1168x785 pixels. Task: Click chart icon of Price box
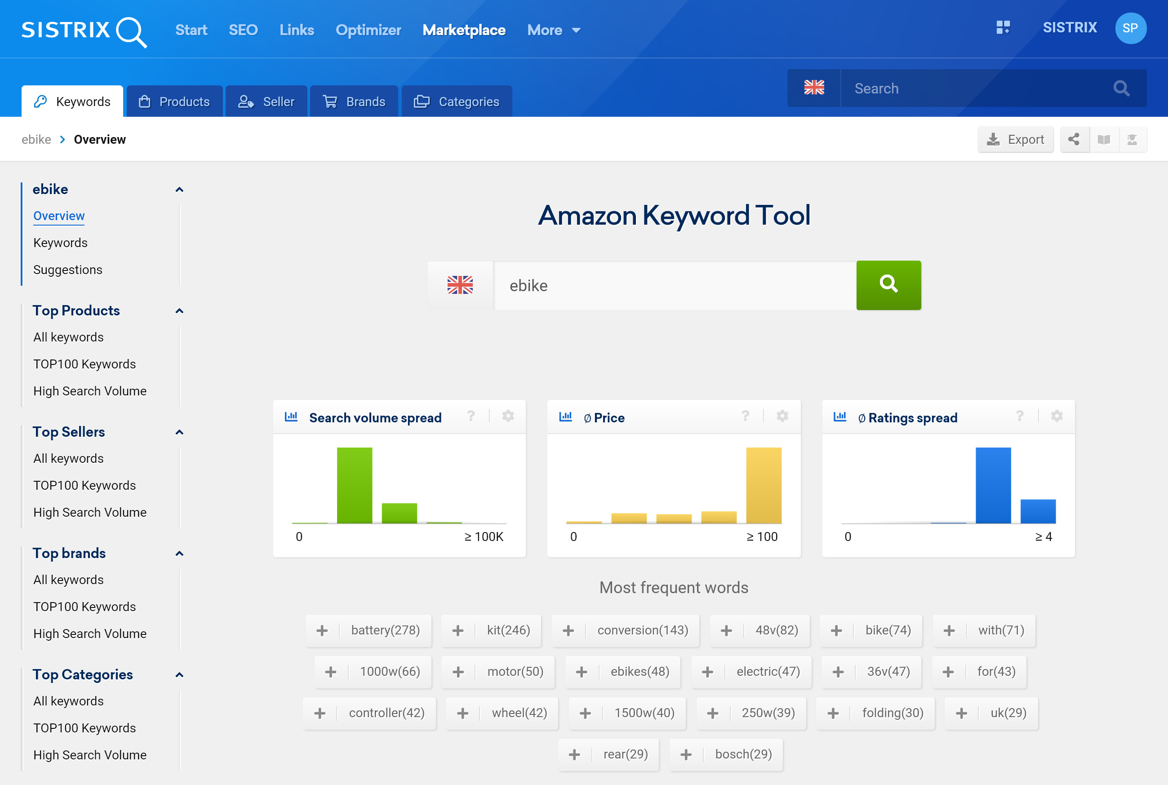565,417
